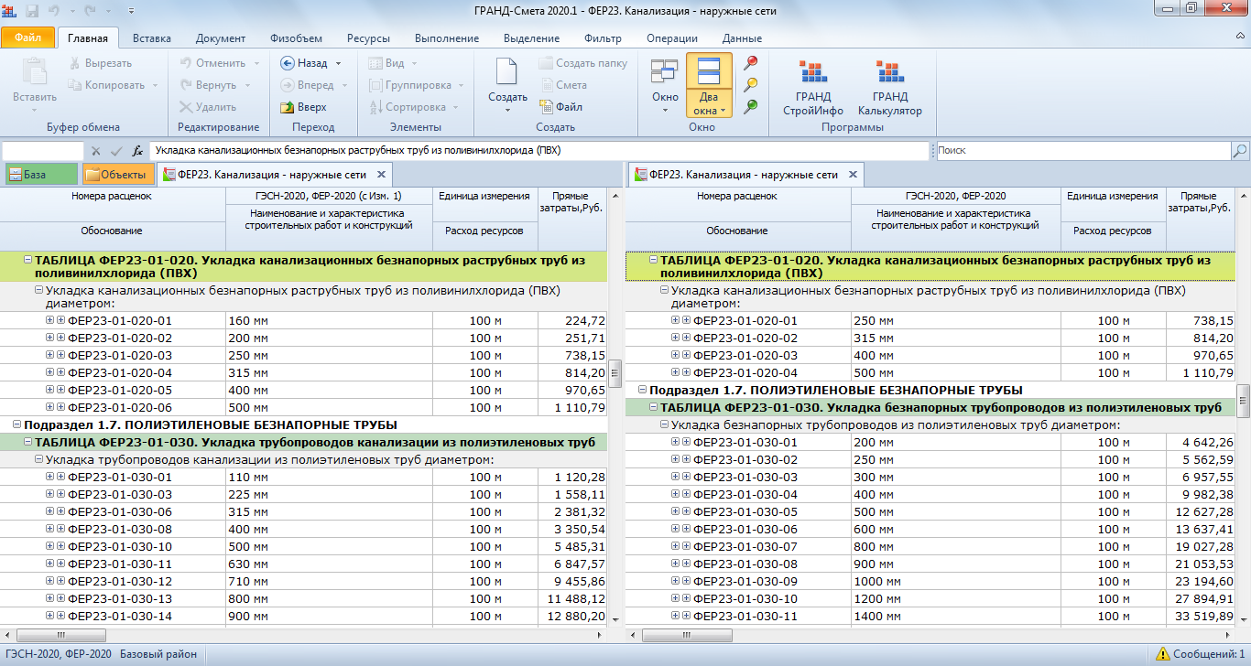Click the search magnifier icon
Image resolution: width=1251 pixels, height=666 pixels.
point(1240,151)
